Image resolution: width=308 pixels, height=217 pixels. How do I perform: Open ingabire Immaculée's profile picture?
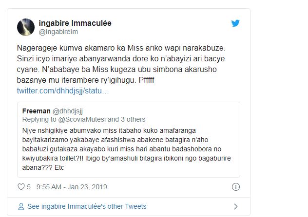[25, 27]
